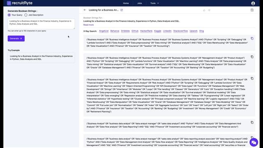Open HackerRank X-Ray search

coord(146,31)
